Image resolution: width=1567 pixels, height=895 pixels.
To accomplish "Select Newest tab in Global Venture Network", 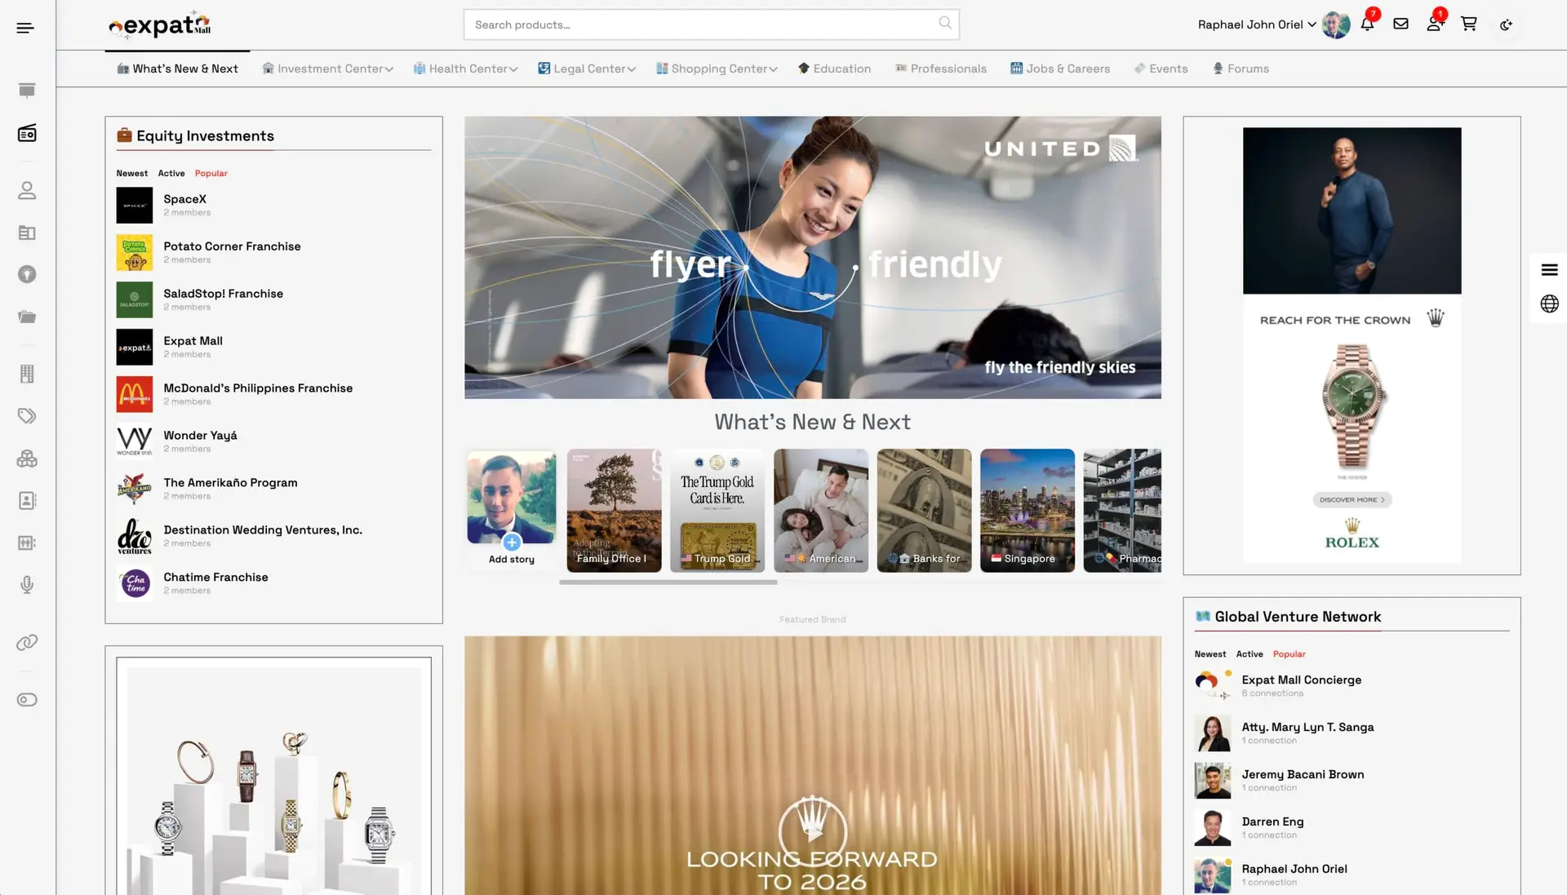I will pyautogui.click(x=1210, y=654).
